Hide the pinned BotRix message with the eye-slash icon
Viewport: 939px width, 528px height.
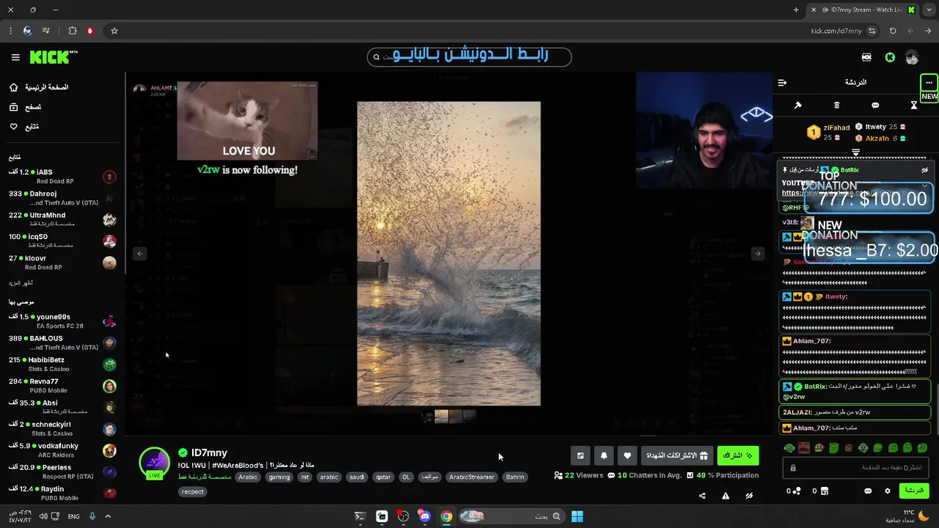[x=924, y=170]
